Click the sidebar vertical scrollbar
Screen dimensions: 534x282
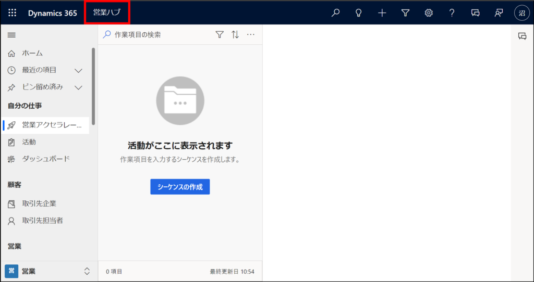[x=93, y=87]
